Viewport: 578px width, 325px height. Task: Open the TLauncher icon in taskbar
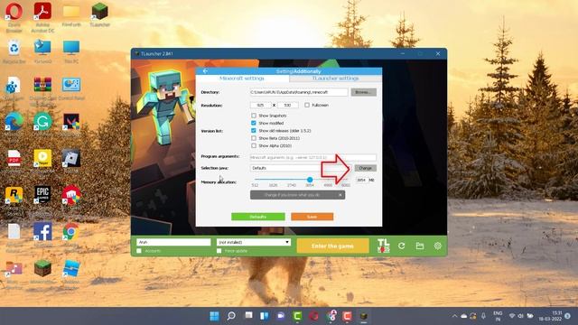(364, 316)
